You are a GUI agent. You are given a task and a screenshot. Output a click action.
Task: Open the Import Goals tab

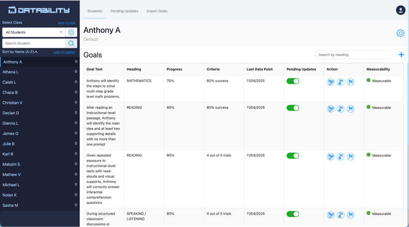point(157,11)
